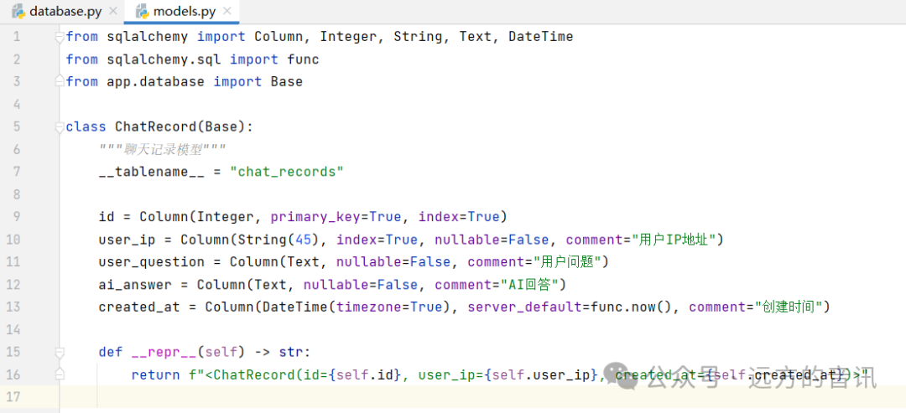Close the models.py tab
This screenshot has width=906, height=413.
tap(228, 11)
